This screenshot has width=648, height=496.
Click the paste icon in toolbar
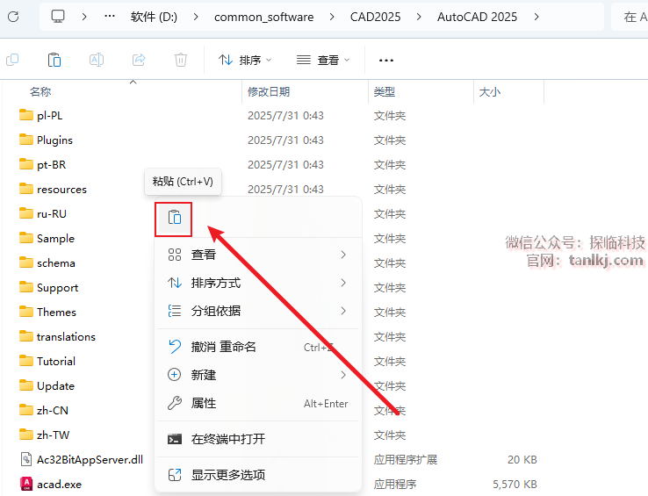54,60
